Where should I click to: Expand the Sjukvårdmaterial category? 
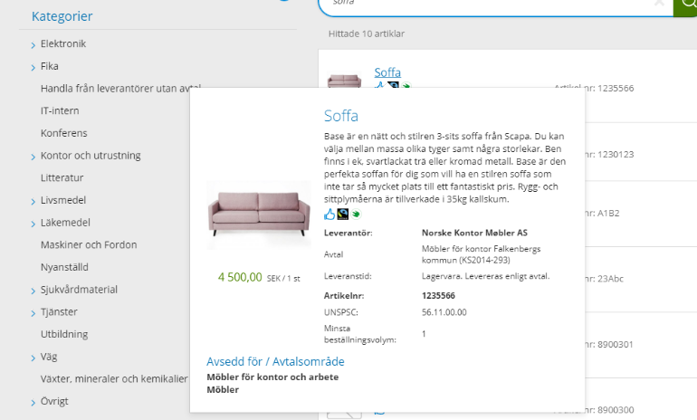point(33,291)
